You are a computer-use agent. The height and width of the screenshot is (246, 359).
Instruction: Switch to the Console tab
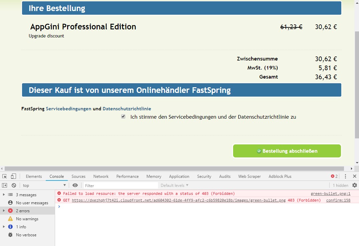point(56,176)
